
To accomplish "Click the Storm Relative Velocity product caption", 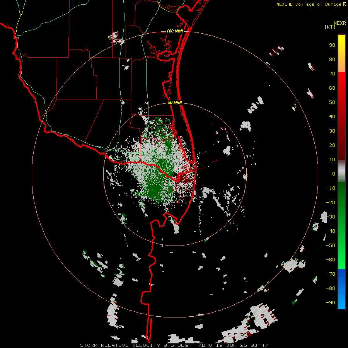I will [174, 345].
